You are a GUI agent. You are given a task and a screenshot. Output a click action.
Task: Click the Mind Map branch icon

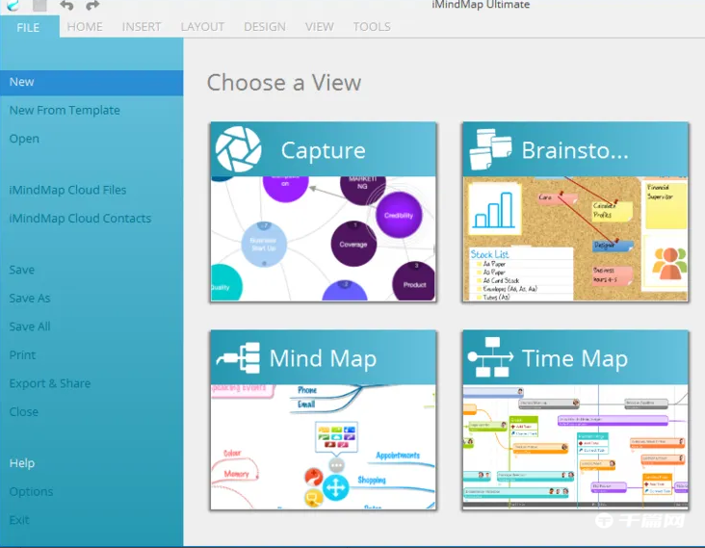coord(238,358)
